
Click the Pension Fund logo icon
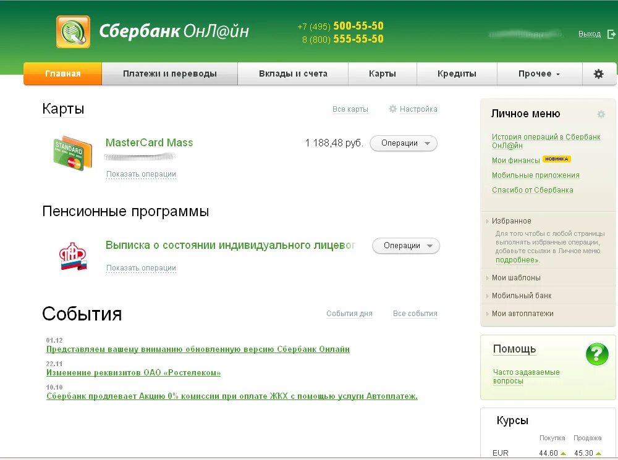73,256
